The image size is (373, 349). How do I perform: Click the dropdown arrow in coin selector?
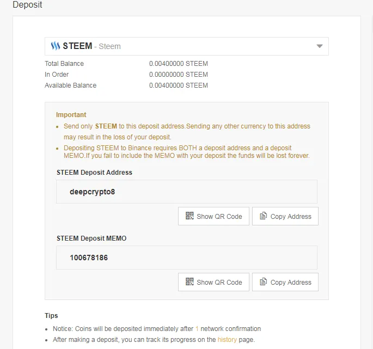point(320,46)
